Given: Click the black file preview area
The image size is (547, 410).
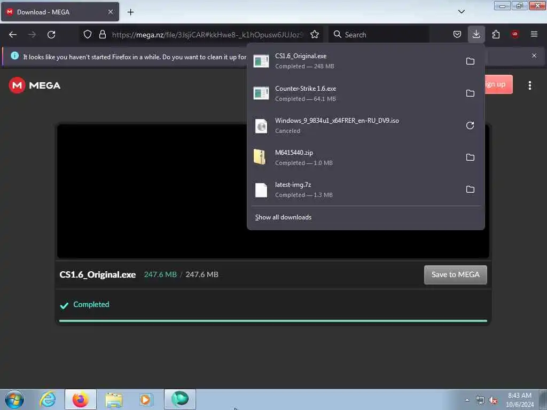Looking at the screenshot, I should tap(152, 191).
